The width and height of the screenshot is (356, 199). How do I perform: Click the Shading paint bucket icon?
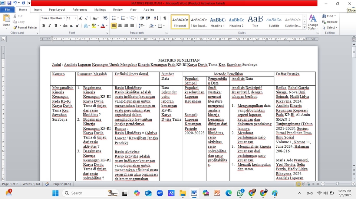pos(151,26)
